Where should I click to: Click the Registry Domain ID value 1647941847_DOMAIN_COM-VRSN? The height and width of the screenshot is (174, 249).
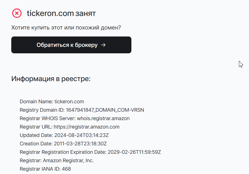pyautogui.click(x=105, y=110)
